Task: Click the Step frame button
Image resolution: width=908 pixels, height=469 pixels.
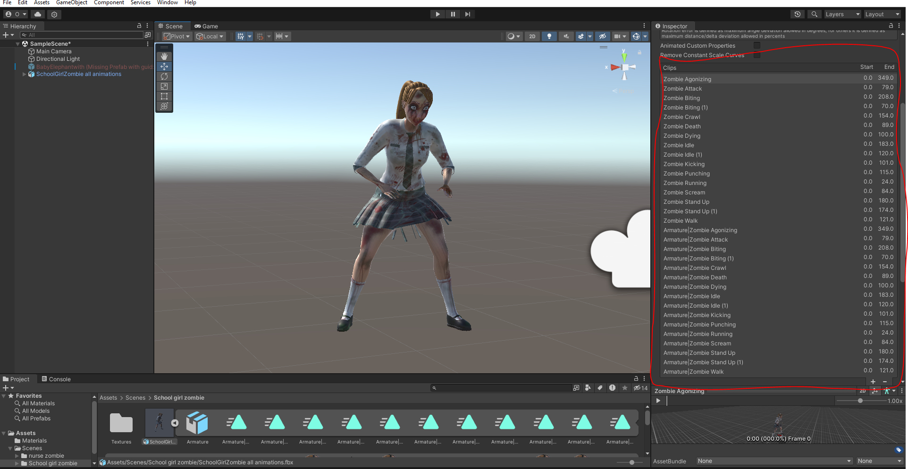Action: tap(468, 14)
